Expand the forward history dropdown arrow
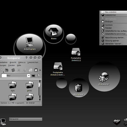 click(x=3, y=72)
